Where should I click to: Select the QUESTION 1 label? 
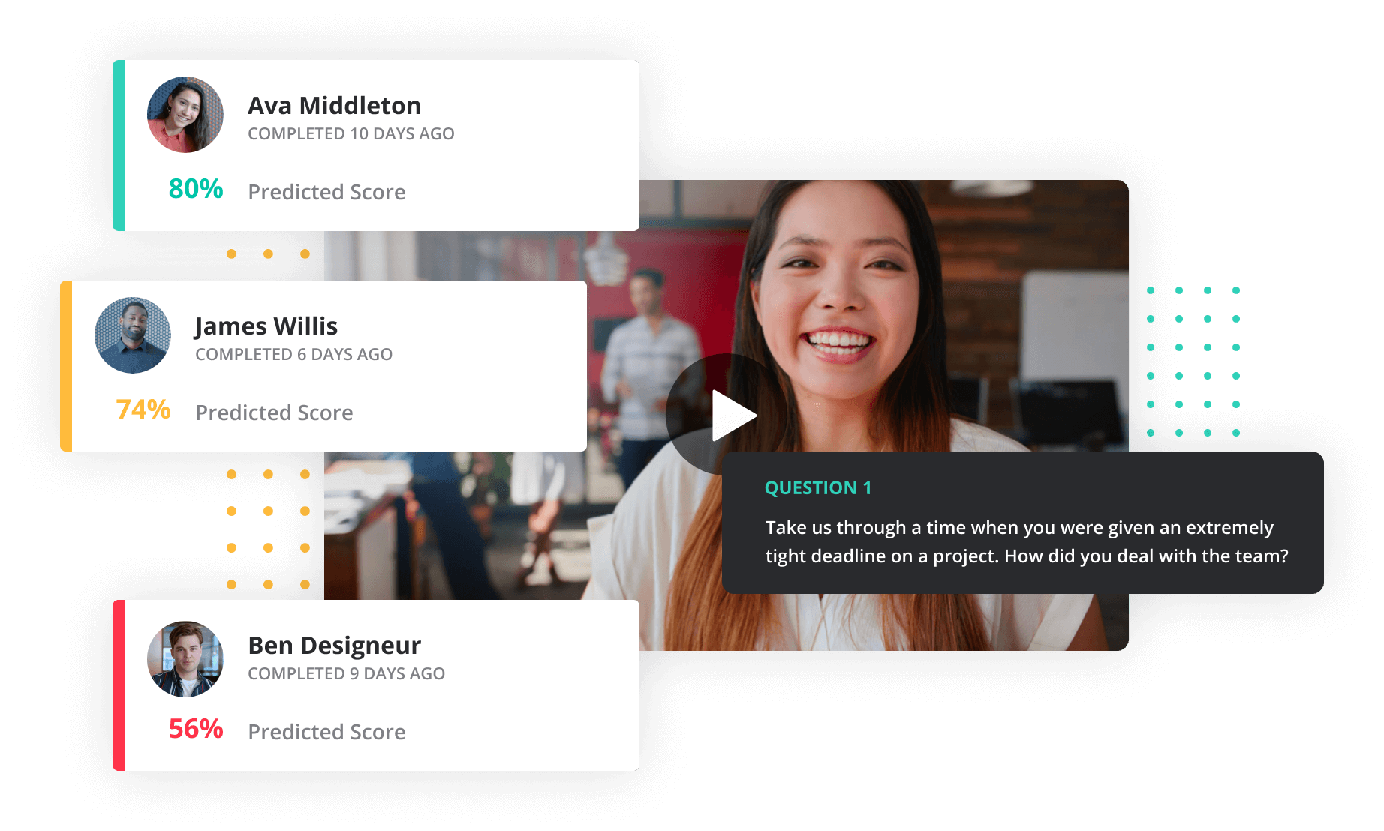(x=817, y=487)
